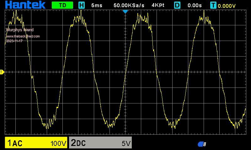Viewport: 251px width, 150px height.
Task: Toggle channel 2 DC gray box
Action: [100, 143]
